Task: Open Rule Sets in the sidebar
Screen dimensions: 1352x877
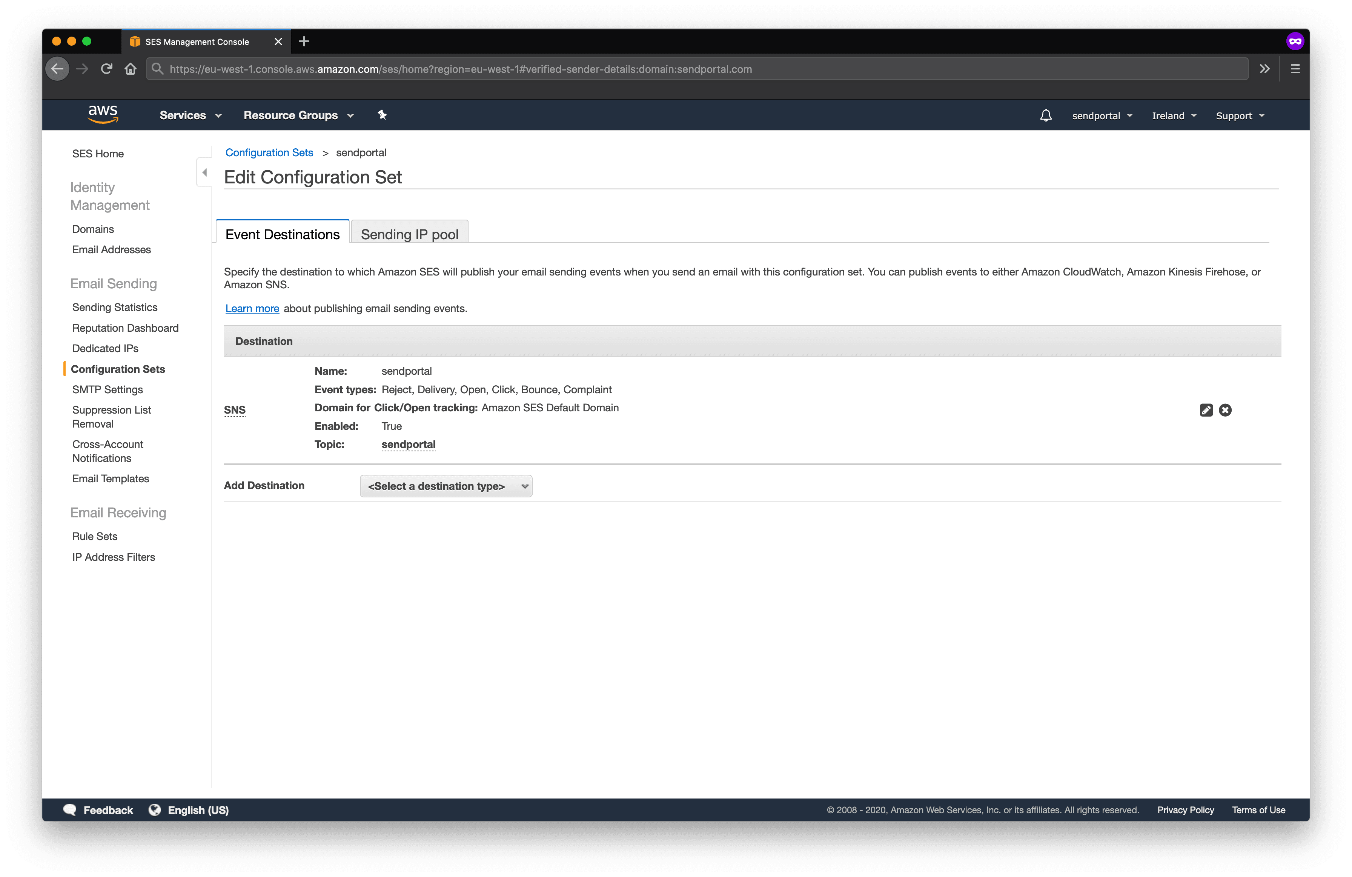Action: (95, 536)
